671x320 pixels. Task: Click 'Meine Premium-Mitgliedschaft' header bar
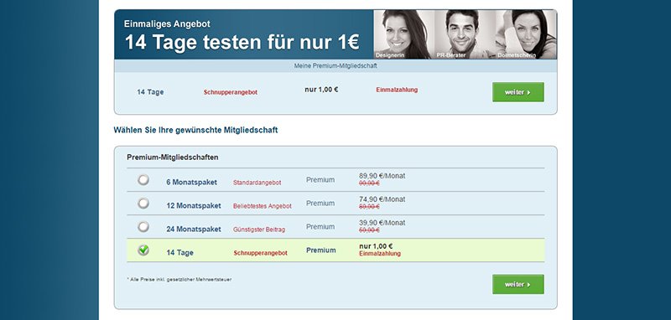tap(335, 66)
